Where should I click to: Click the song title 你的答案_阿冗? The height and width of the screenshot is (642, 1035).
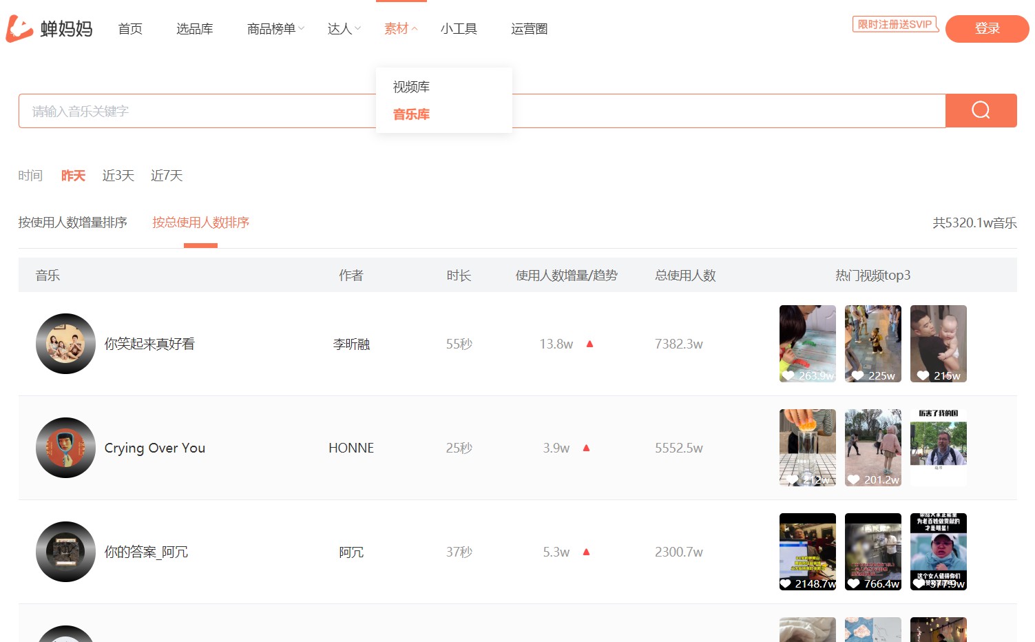pyautogui.click(x=146, y=552)
